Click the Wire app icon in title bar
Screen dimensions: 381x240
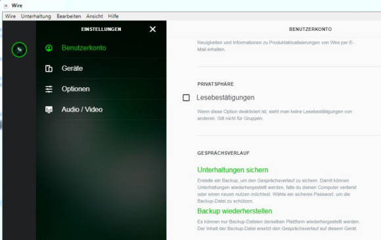click(6, 5)
